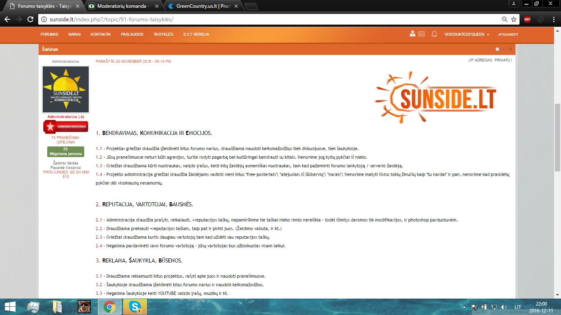Screen dimensions: 561x315
Task: Click the orange SUNSIDE.LT logo image
Action: (436, 98)
